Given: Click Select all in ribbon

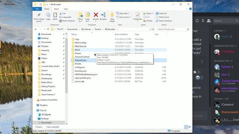Looking at the screenshot, I should coord(161,13).
